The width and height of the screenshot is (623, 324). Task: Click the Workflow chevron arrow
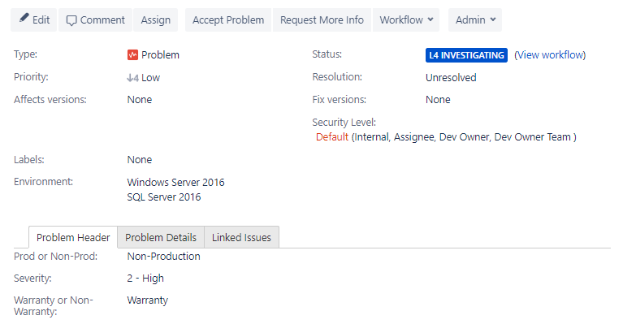(430, 19)
